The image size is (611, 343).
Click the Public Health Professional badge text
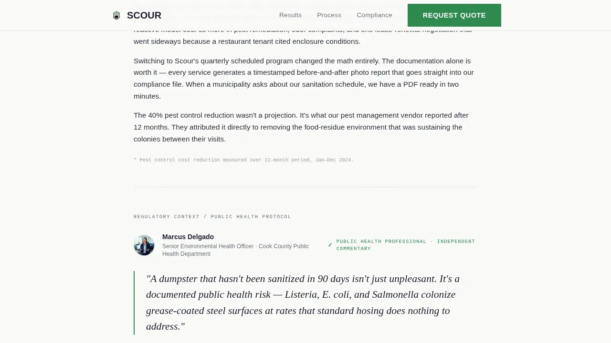click(406, 245)
